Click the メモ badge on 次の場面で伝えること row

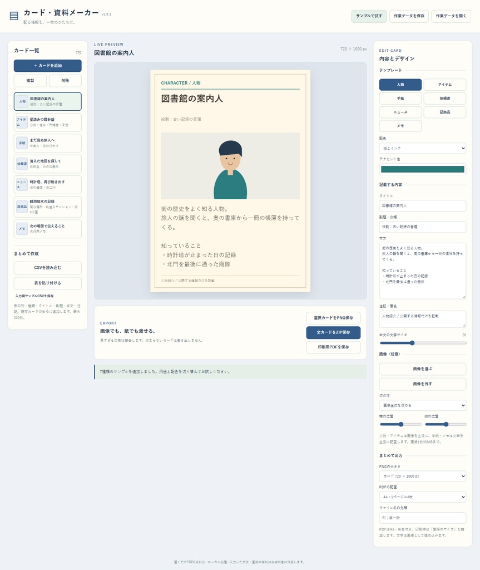[22, 229]
